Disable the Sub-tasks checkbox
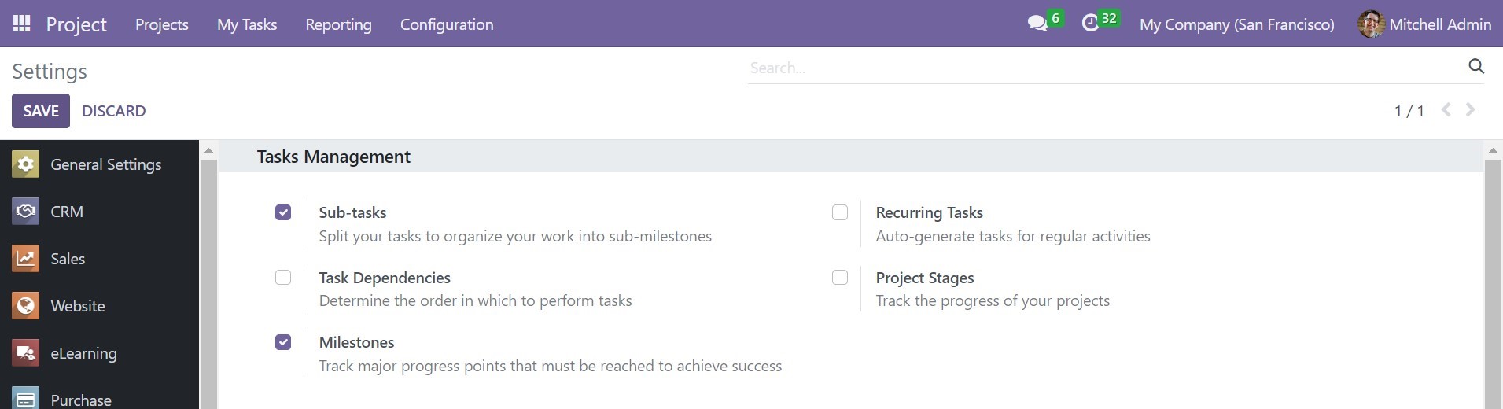Screen dimensions: 1503x409 (283, 212)
